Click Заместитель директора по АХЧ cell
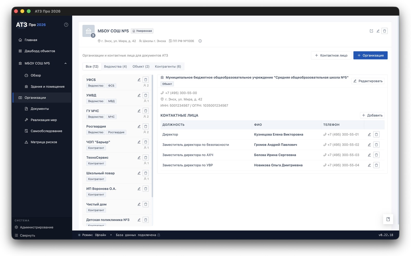The width and height of the screenshot is (411, 256). 188,155
